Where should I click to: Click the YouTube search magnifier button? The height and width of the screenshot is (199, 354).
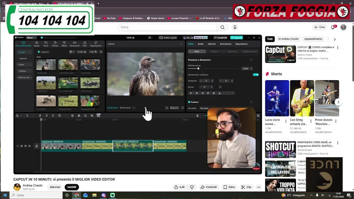[222, 27]
